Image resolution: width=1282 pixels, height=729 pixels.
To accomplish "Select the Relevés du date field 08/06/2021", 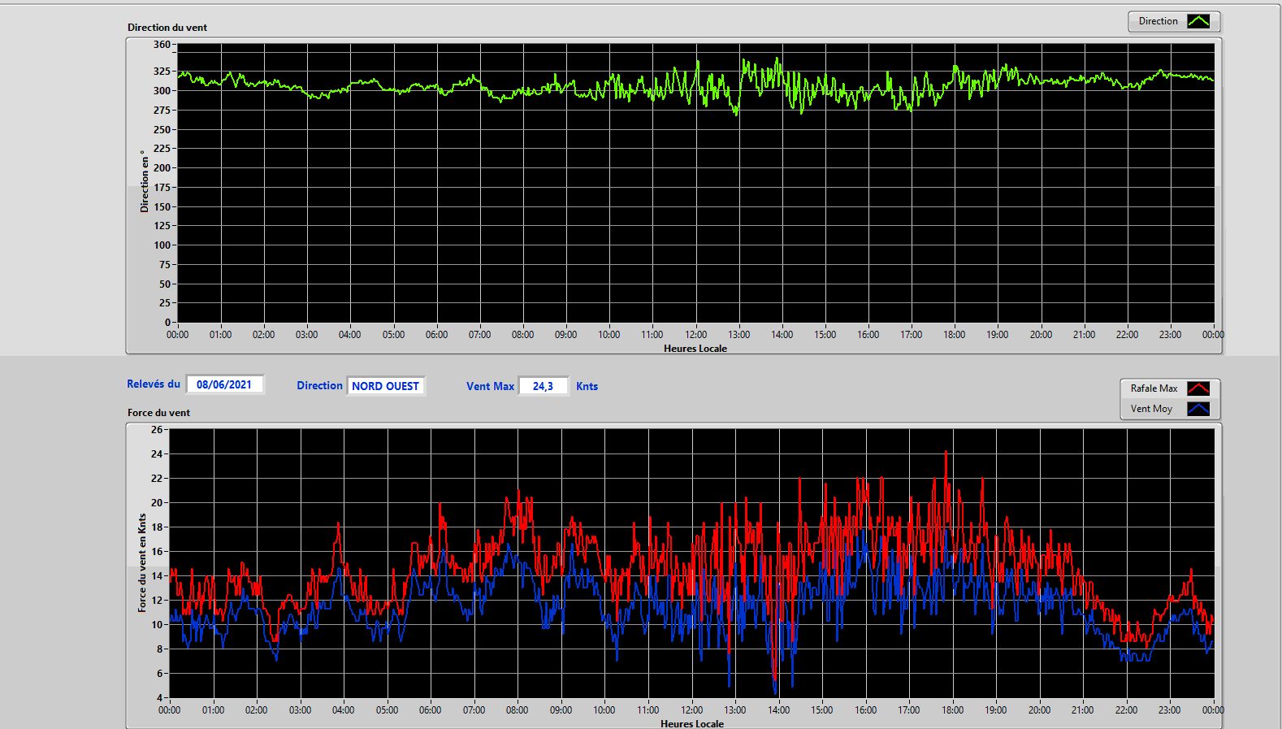I will [224, 385].
